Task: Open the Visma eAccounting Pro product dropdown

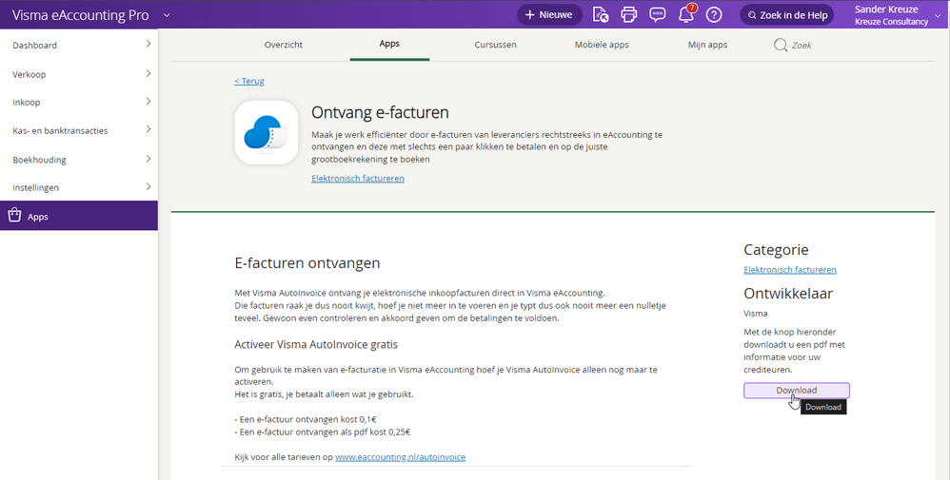Action: tap(167, 15)
